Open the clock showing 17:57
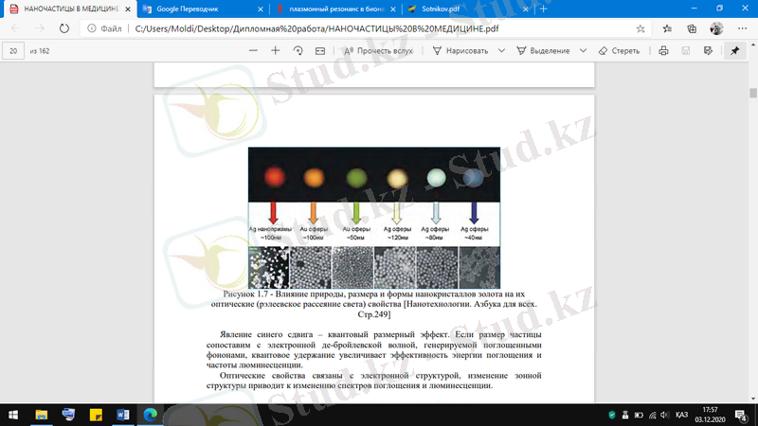 pos(710,415)
